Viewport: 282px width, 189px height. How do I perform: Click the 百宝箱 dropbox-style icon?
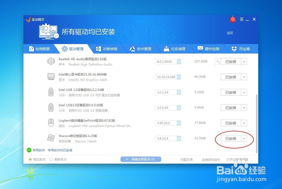pyautogui.click(x=234, y=49)
